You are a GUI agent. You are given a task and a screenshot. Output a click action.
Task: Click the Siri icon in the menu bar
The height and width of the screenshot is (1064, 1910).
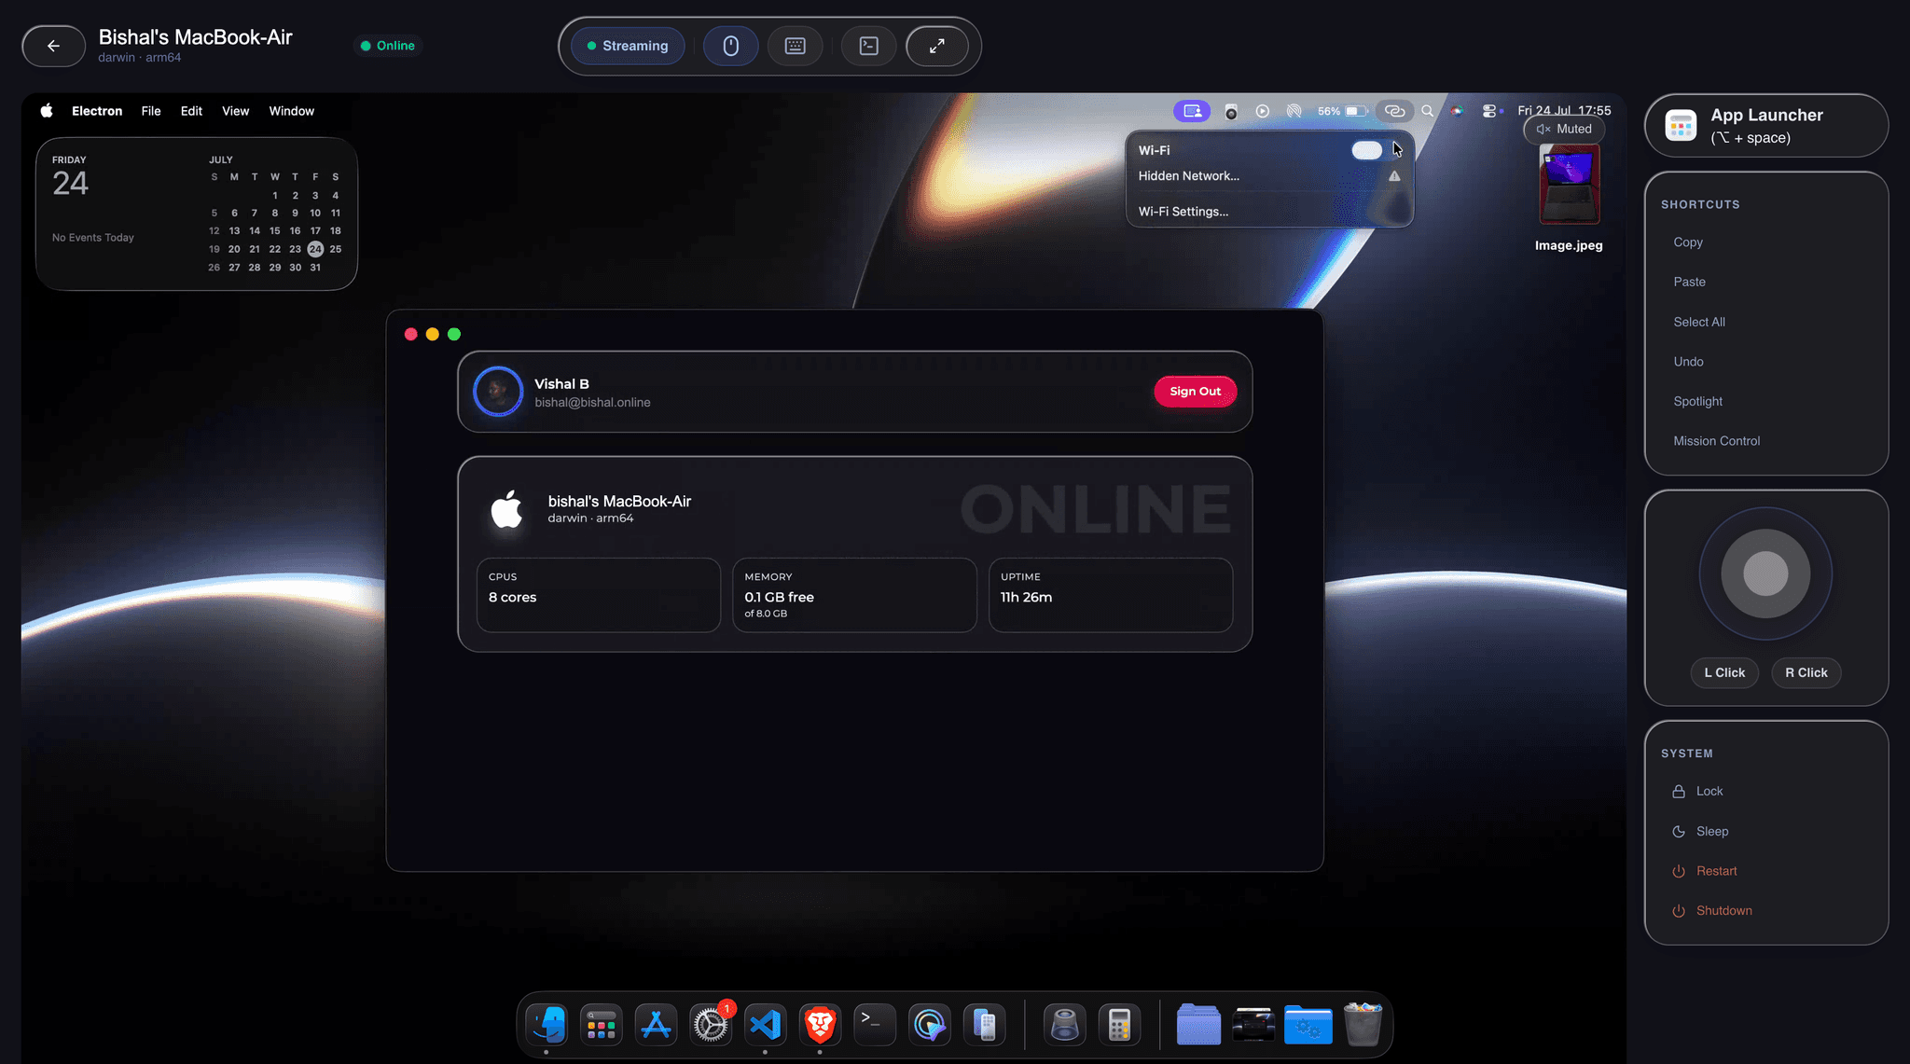click(1457, 111)
